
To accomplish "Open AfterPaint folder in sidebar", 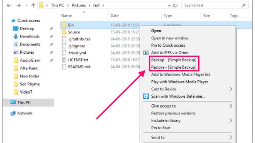I will tap(29, 68).
